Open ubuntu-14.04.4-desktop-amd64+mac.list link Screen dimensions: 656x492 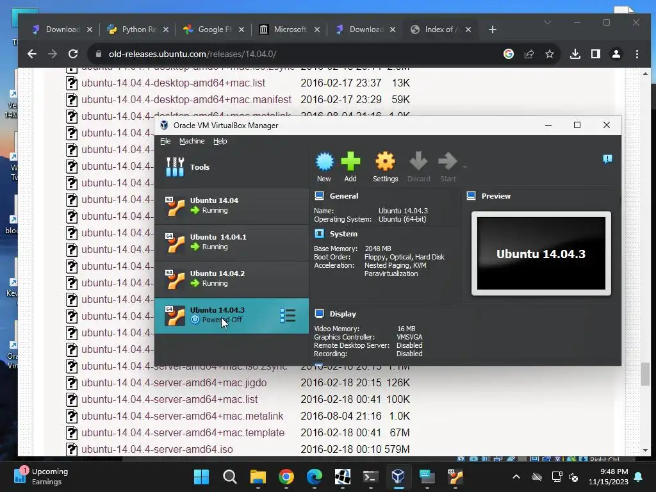173,83
